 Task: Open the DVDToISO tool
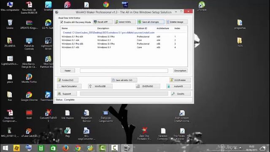pyautogui.click(x=148, y=86)
